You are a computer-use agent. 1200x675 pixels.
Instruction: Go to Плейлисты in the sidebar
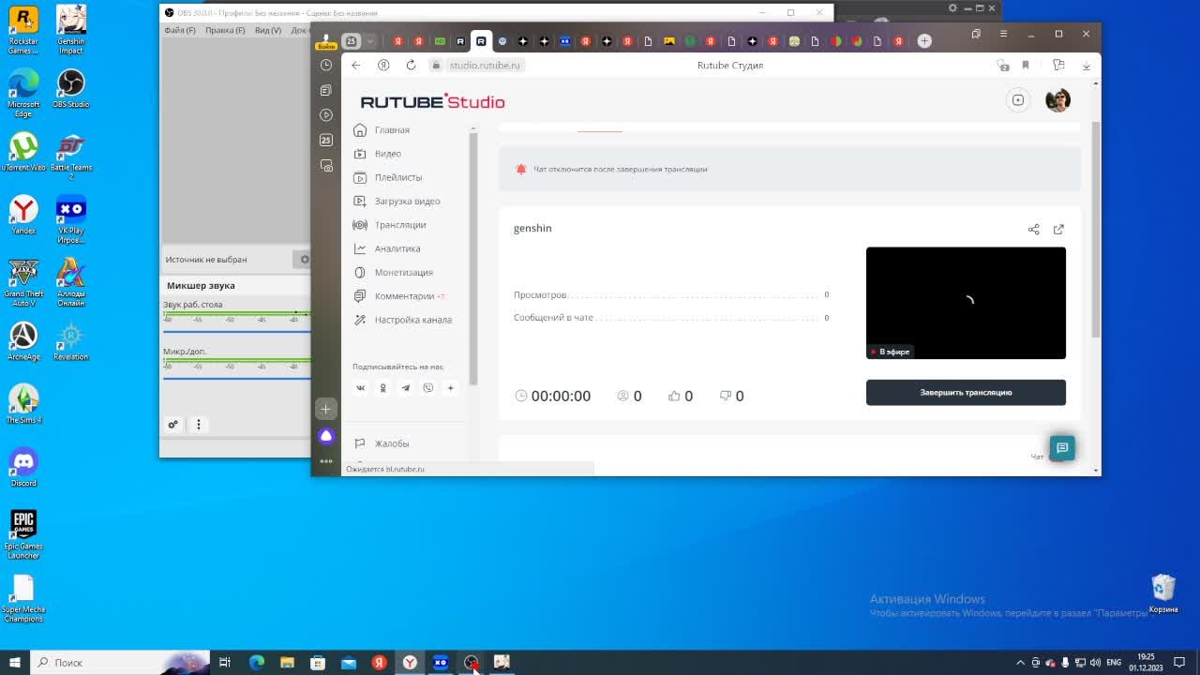(397, 177)
